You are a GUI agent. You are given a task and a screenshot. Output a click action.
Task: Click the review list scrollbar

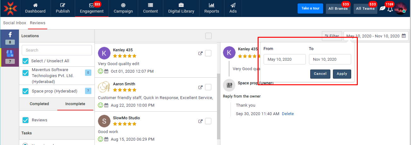click(x=218, y=107)
